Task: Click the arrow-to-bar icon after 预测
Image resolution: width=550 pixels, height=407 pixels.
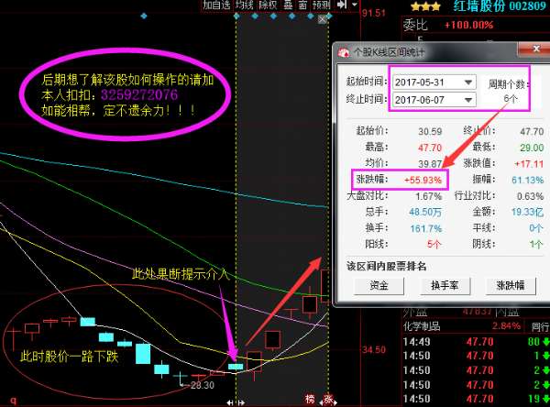Action: tap(341, 5)
